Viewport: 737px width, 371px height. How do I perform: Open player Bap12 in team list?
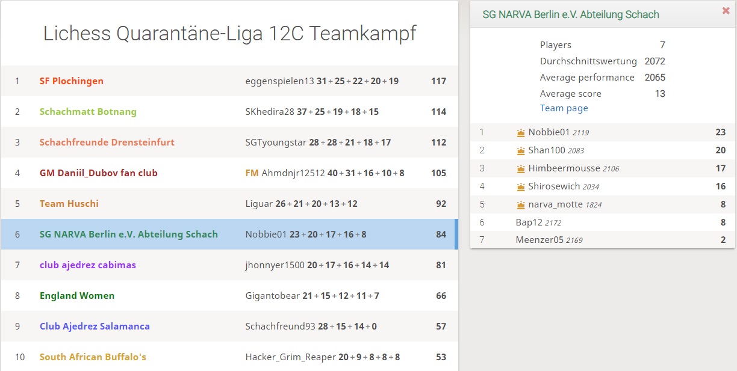(529, 222)
